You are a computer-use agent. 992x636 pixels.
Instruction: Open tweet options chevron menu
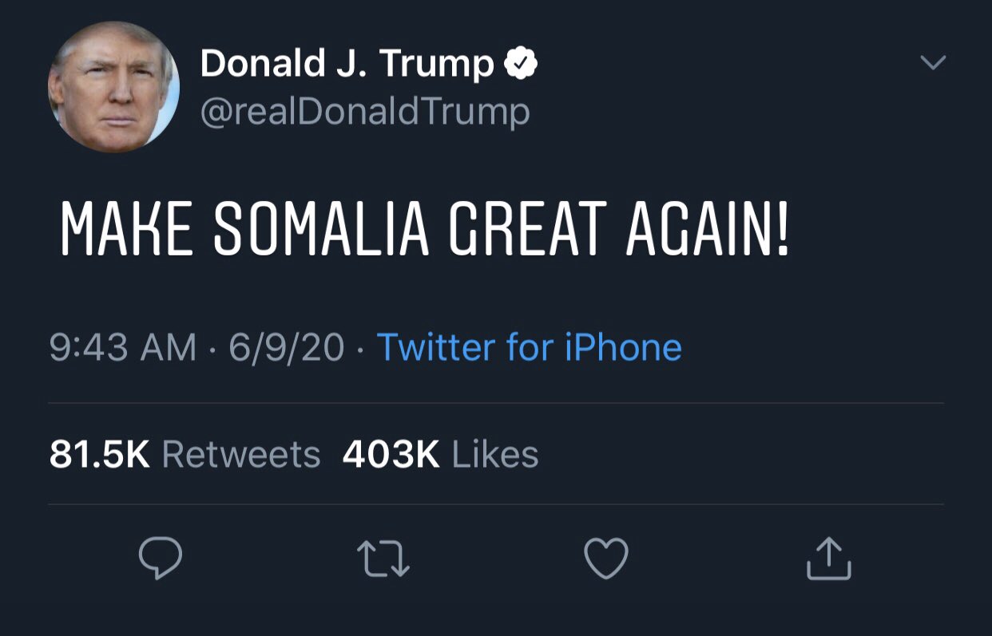click(x=932, y=62)
